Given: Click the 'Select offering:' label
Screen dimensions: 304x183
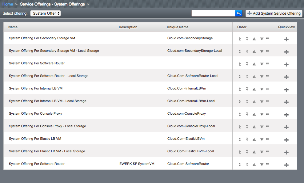Looking at the screenshot, I should pos(15,13).
